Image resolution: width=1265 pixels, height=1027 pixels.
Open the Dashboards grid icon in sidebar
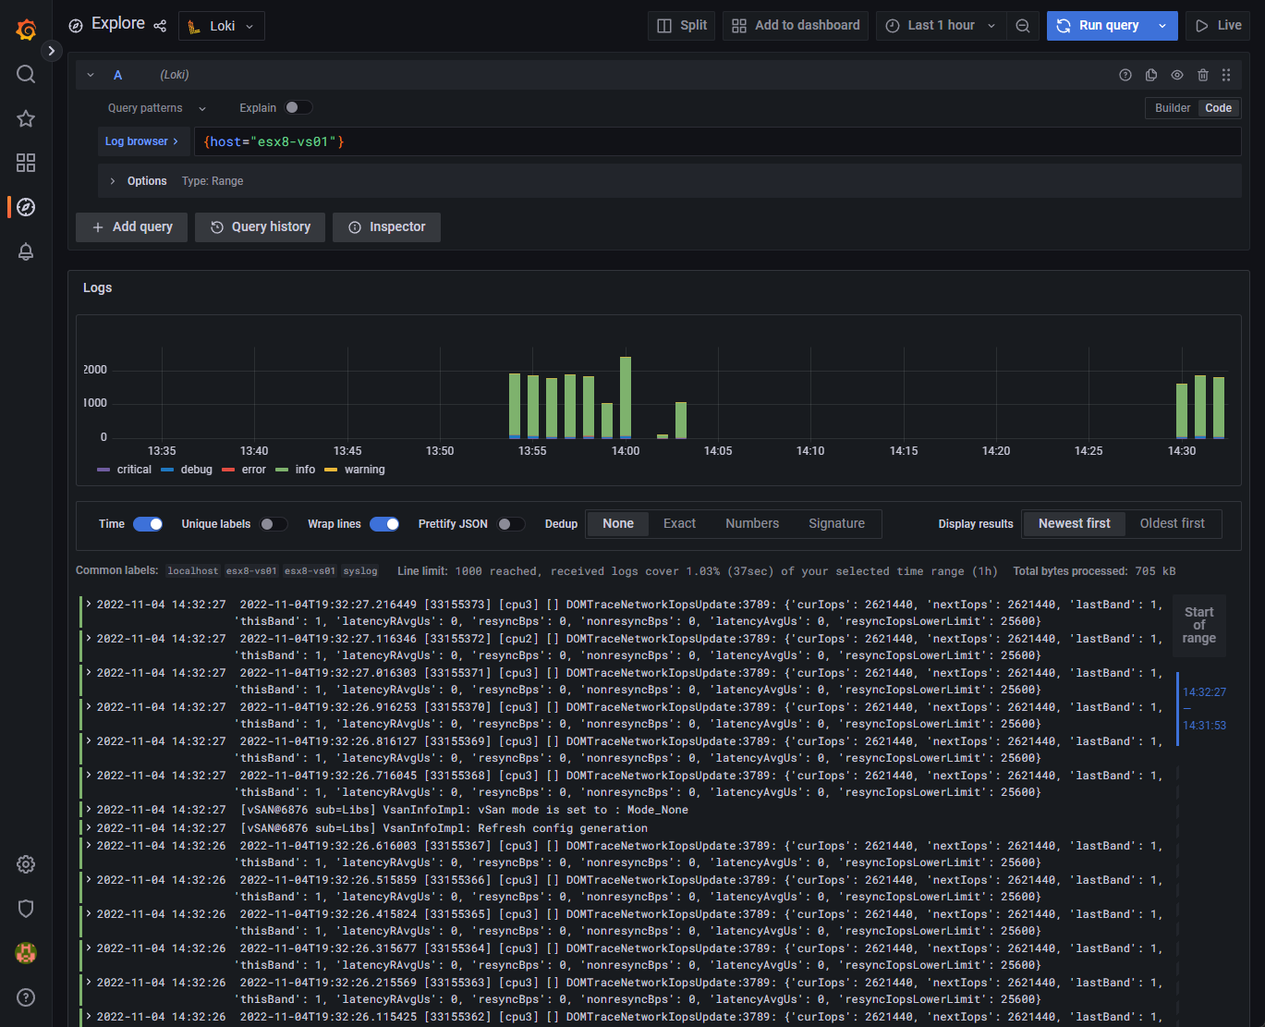coord(26,163)
